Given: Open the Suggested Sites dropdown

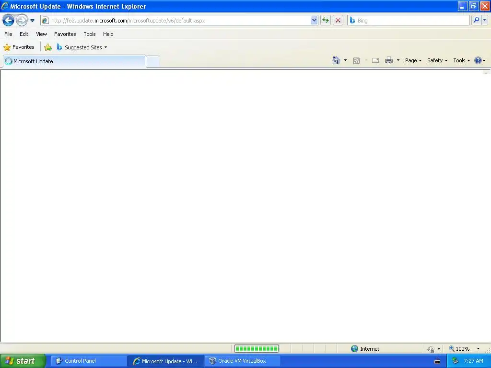Looking at the screenshot, I should 82,47.
